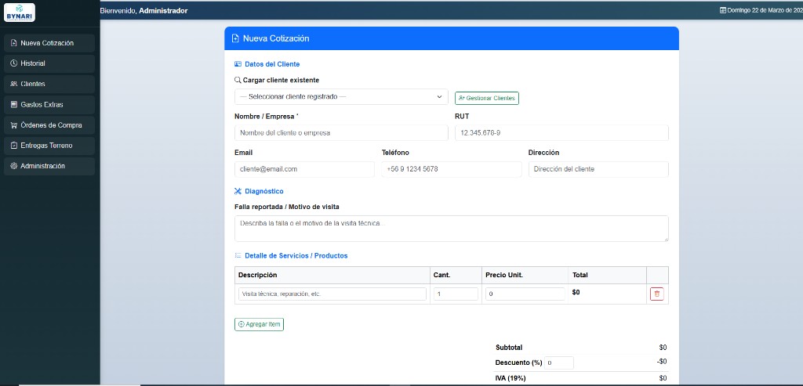
Task: Click the Detalle de Servicios list icon
Action: coord(238,256)
